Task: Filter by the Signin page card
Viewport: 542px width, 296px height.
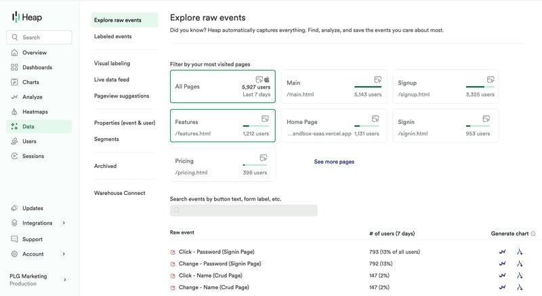Action: coord(446,126)
